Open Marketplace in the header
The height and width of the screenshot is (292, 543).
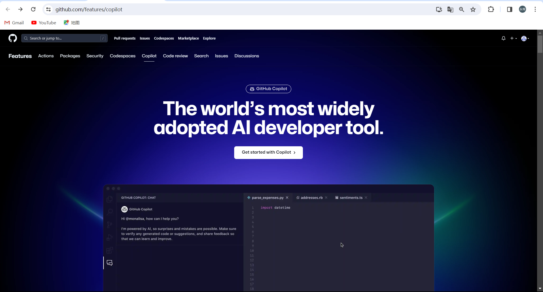(x=188, y=38)
